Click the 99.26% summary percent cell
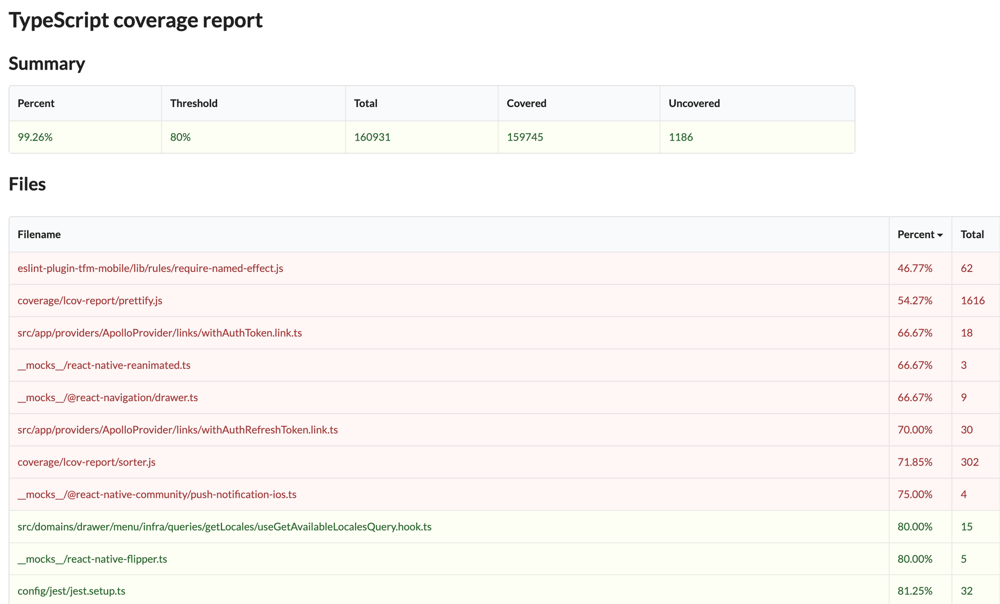The height and width of the screenshot is (604, 1000). pyautogui.click(x=35, y=137)
